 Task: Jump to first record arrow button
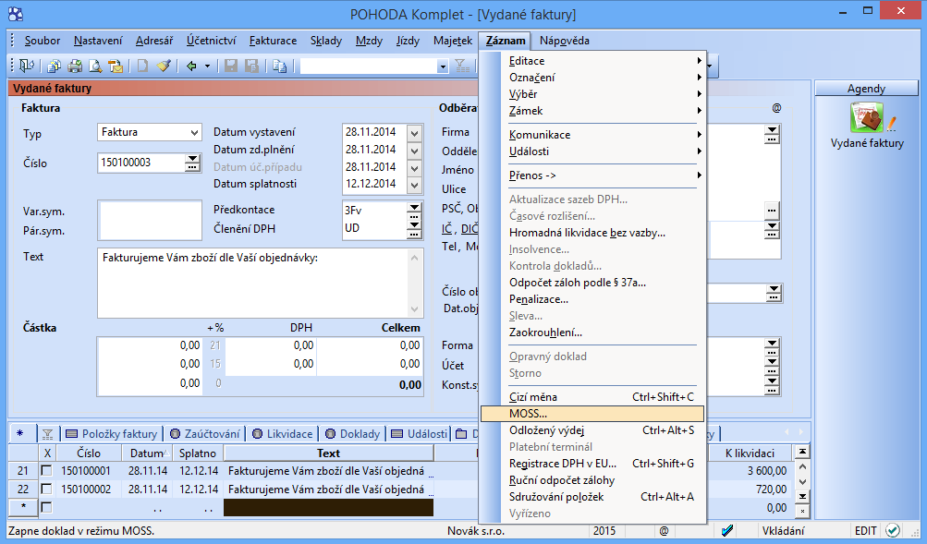(x=801, y=452)
